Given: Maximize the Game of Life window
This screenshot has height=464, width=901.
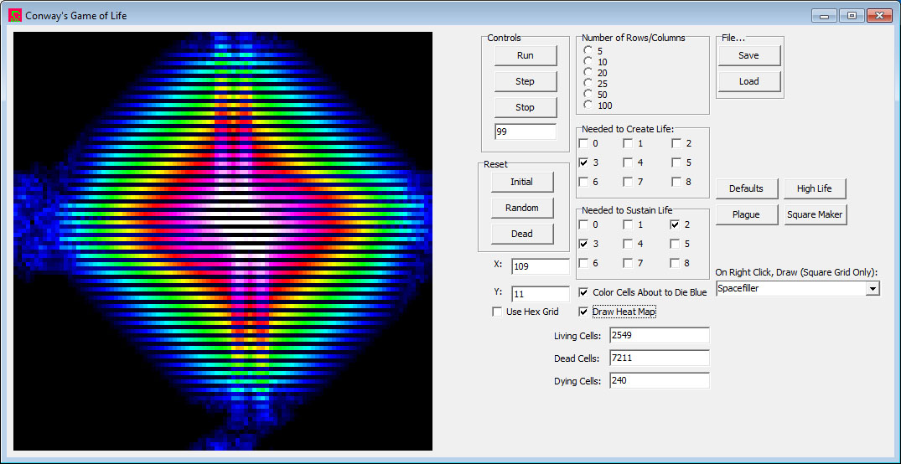Looking at the screenshot, I should [x=852, y=16].
